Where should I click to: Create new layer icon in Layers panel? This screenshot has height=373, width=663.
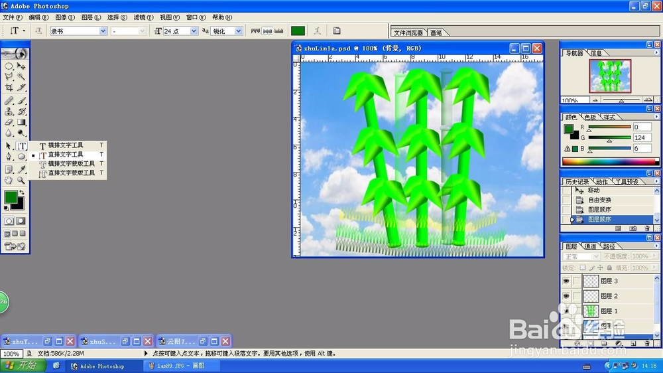pos(633,343)
